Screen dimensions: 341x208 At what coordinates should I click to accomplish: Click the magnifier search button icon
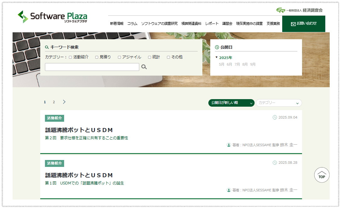[144, 67]
